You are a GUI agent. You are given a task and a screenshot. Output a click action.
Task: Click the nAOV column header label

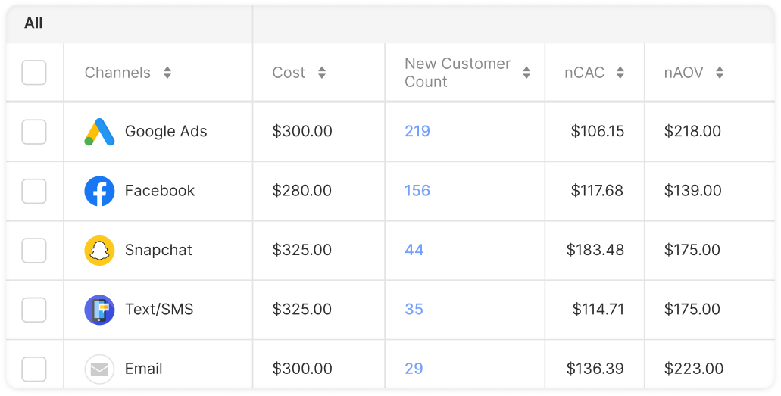tap(684, 73)
